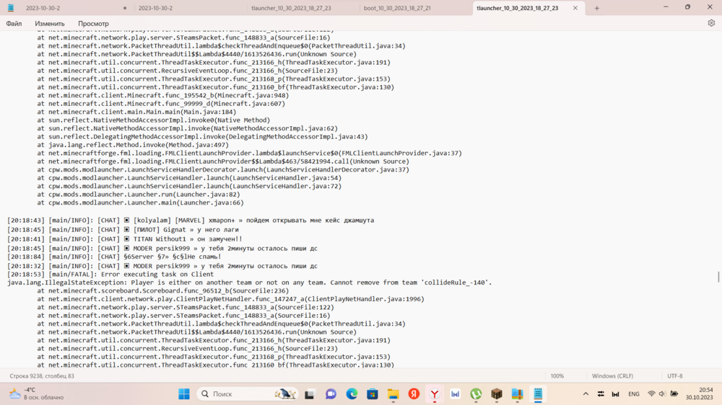Screen dimensions: 722x405
Task: Click the Minecraft.func_99999_d stack line
Action: click(x=161, y=104)
